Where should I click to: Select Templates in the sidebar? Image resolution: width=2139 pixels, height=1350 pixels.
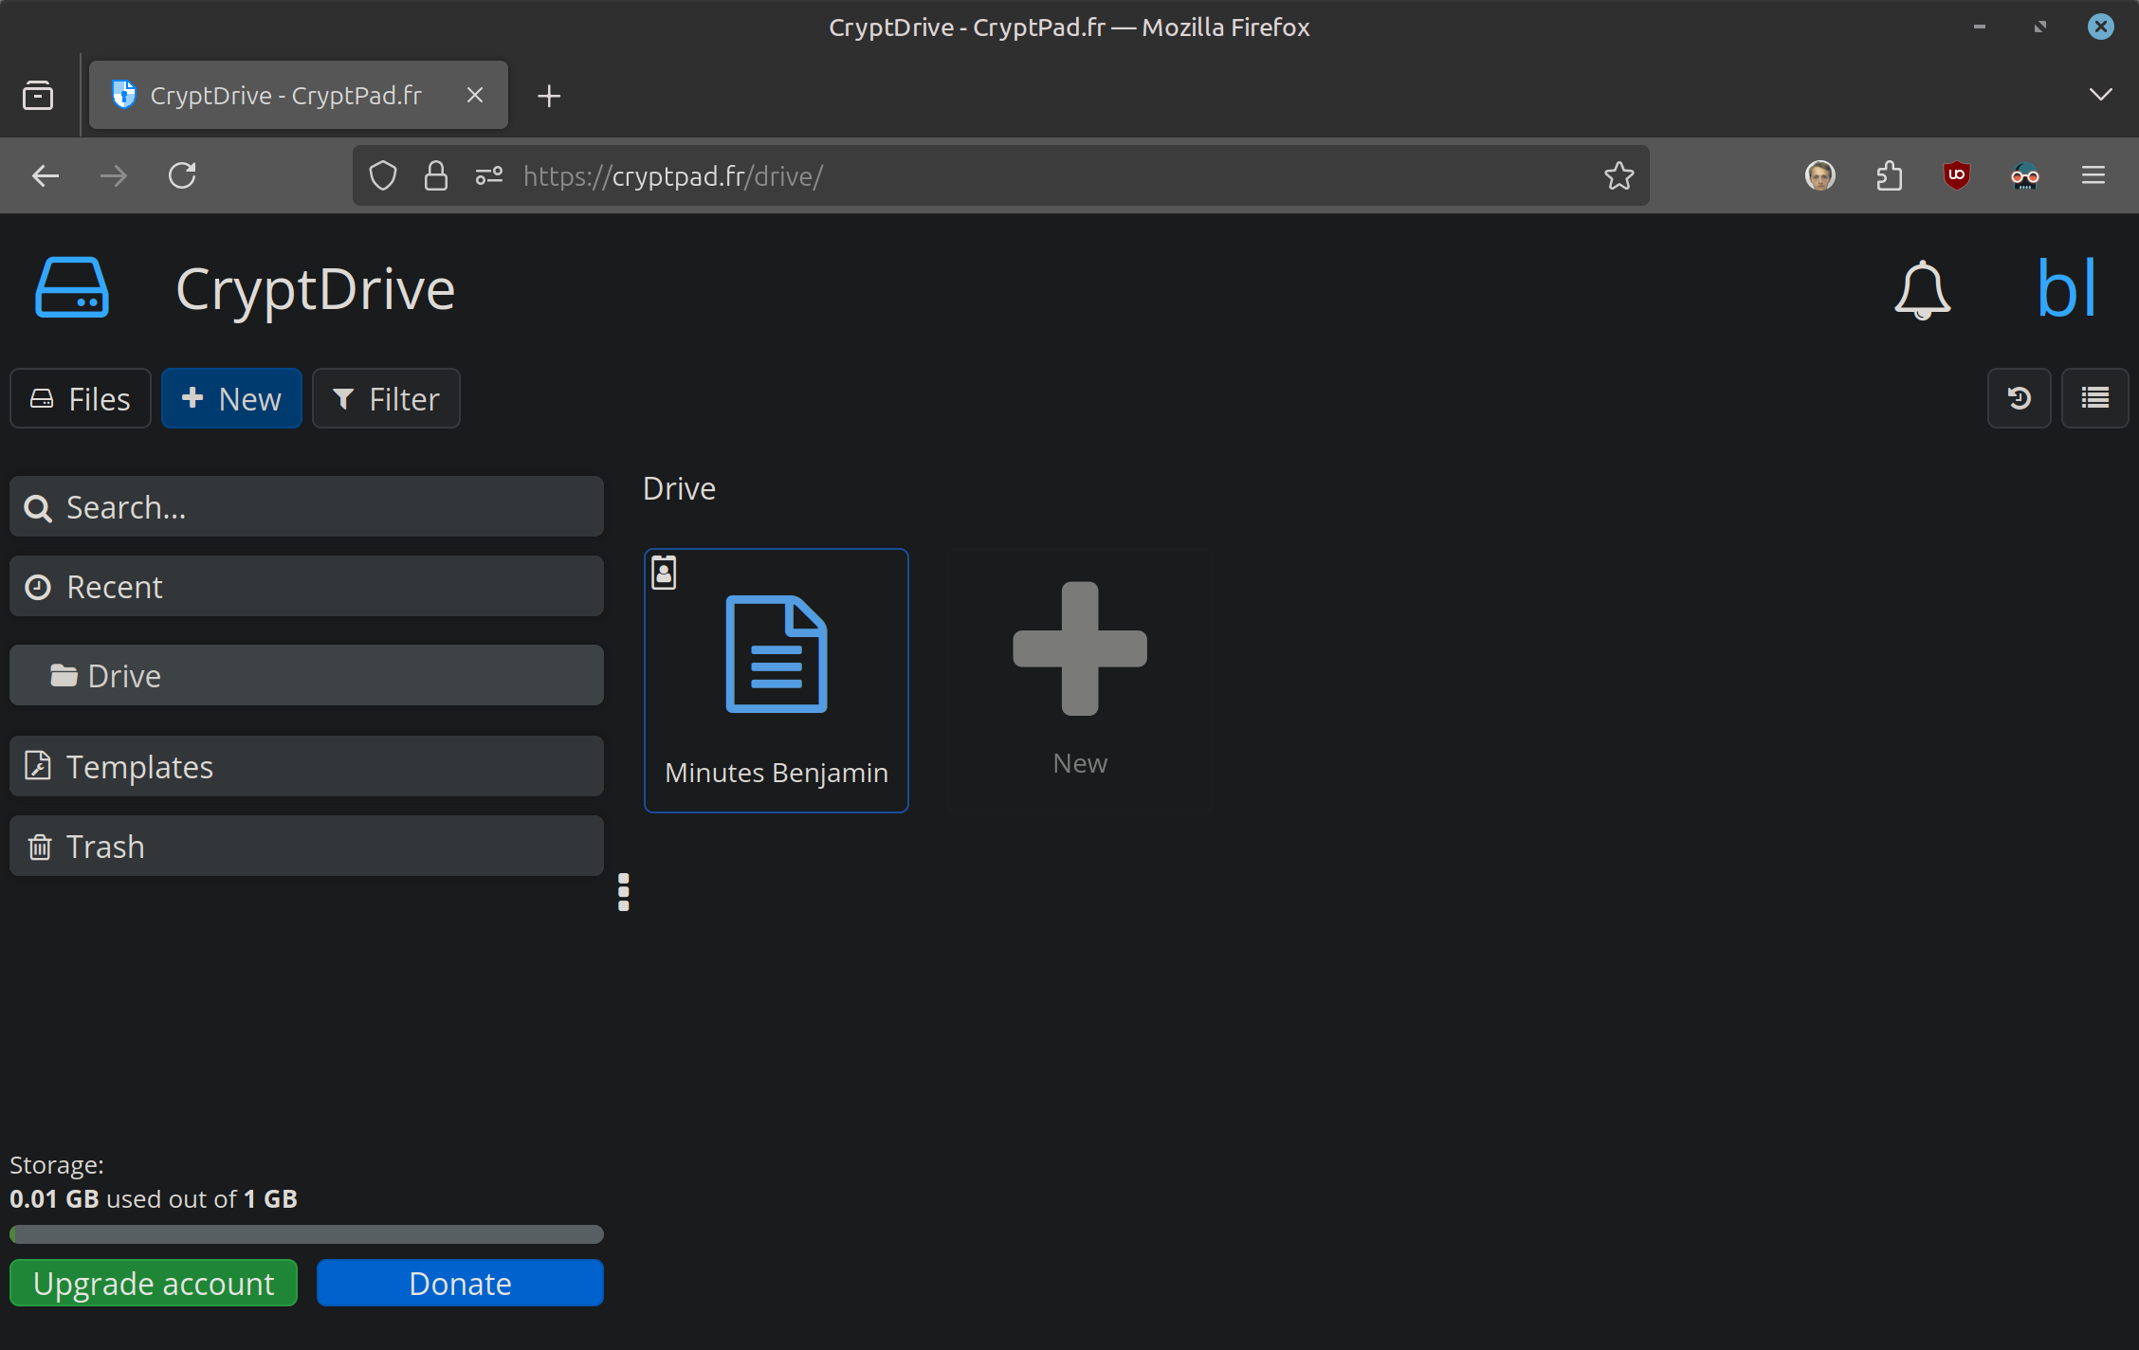[306, 766]
